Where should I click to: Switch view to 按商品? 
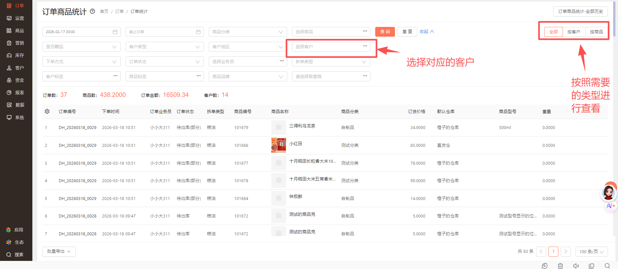coord(596,32)
